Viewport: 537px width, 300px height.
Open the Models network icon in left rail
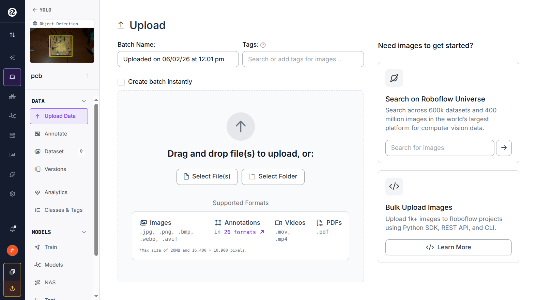coord(12,116)
